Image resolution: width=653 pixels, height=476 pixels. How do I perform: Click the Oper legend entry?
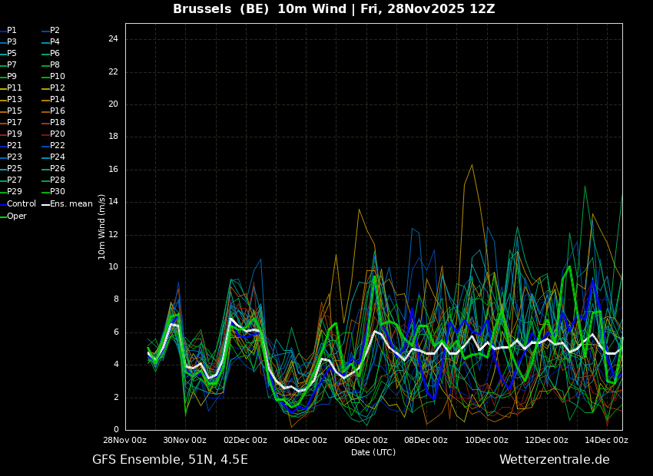pyautogui.click(x=13, y=217)
